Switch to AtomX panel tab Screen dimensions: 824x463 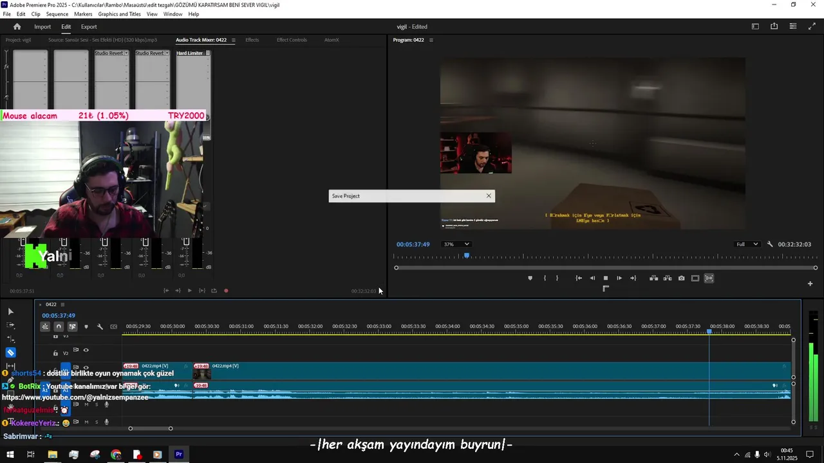coord(332,40)
